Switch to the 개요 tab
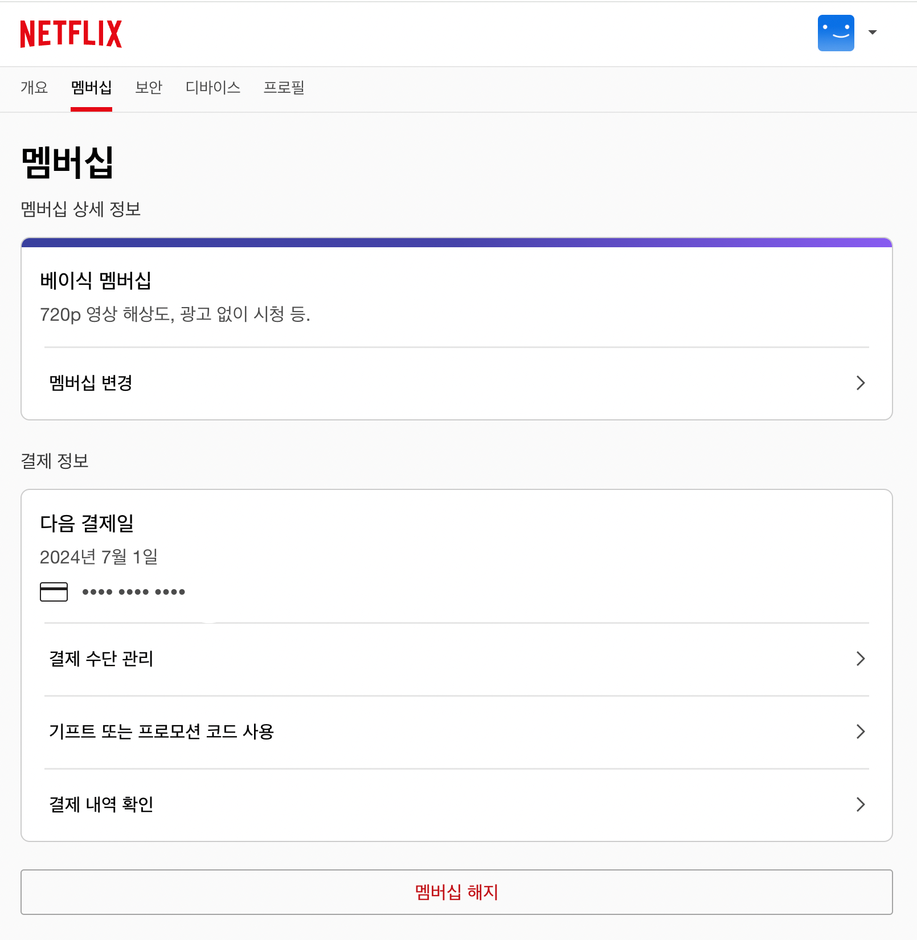 34,88
